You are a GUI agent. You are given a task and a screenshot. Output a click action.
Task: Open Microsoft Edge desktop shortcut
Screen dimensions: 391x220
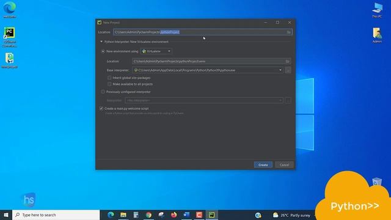10,10
